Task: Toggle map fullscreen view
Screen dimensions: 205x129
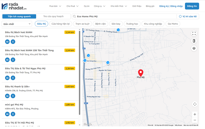Action: pos(194,33)
